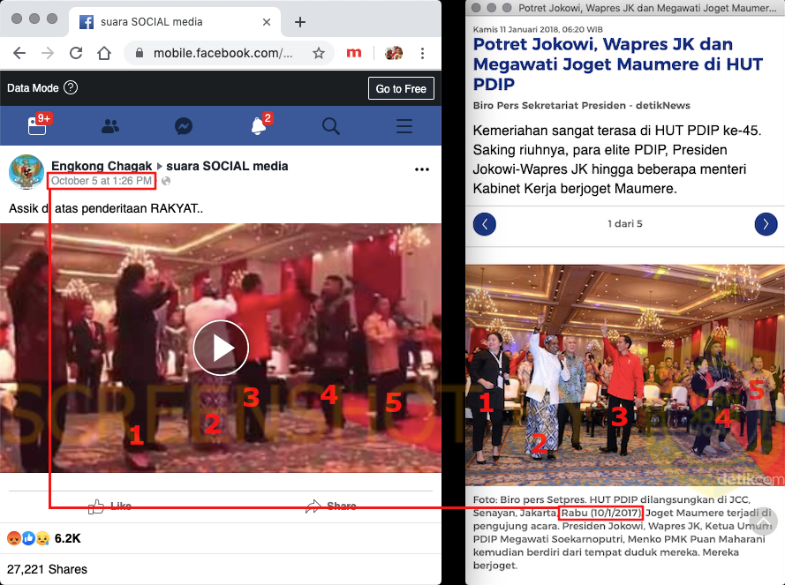Open Facebook Messenger icon
The height and width of the screenshot is (585, 785).
[184, 126]
